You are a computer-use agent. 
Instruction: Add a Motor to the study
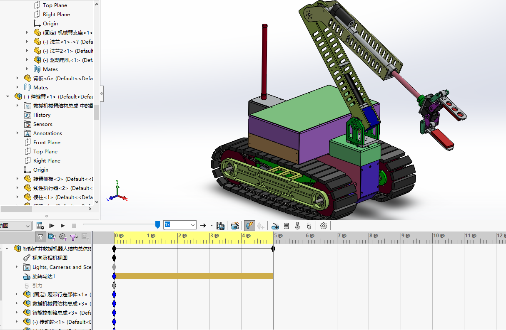(275, 226)
